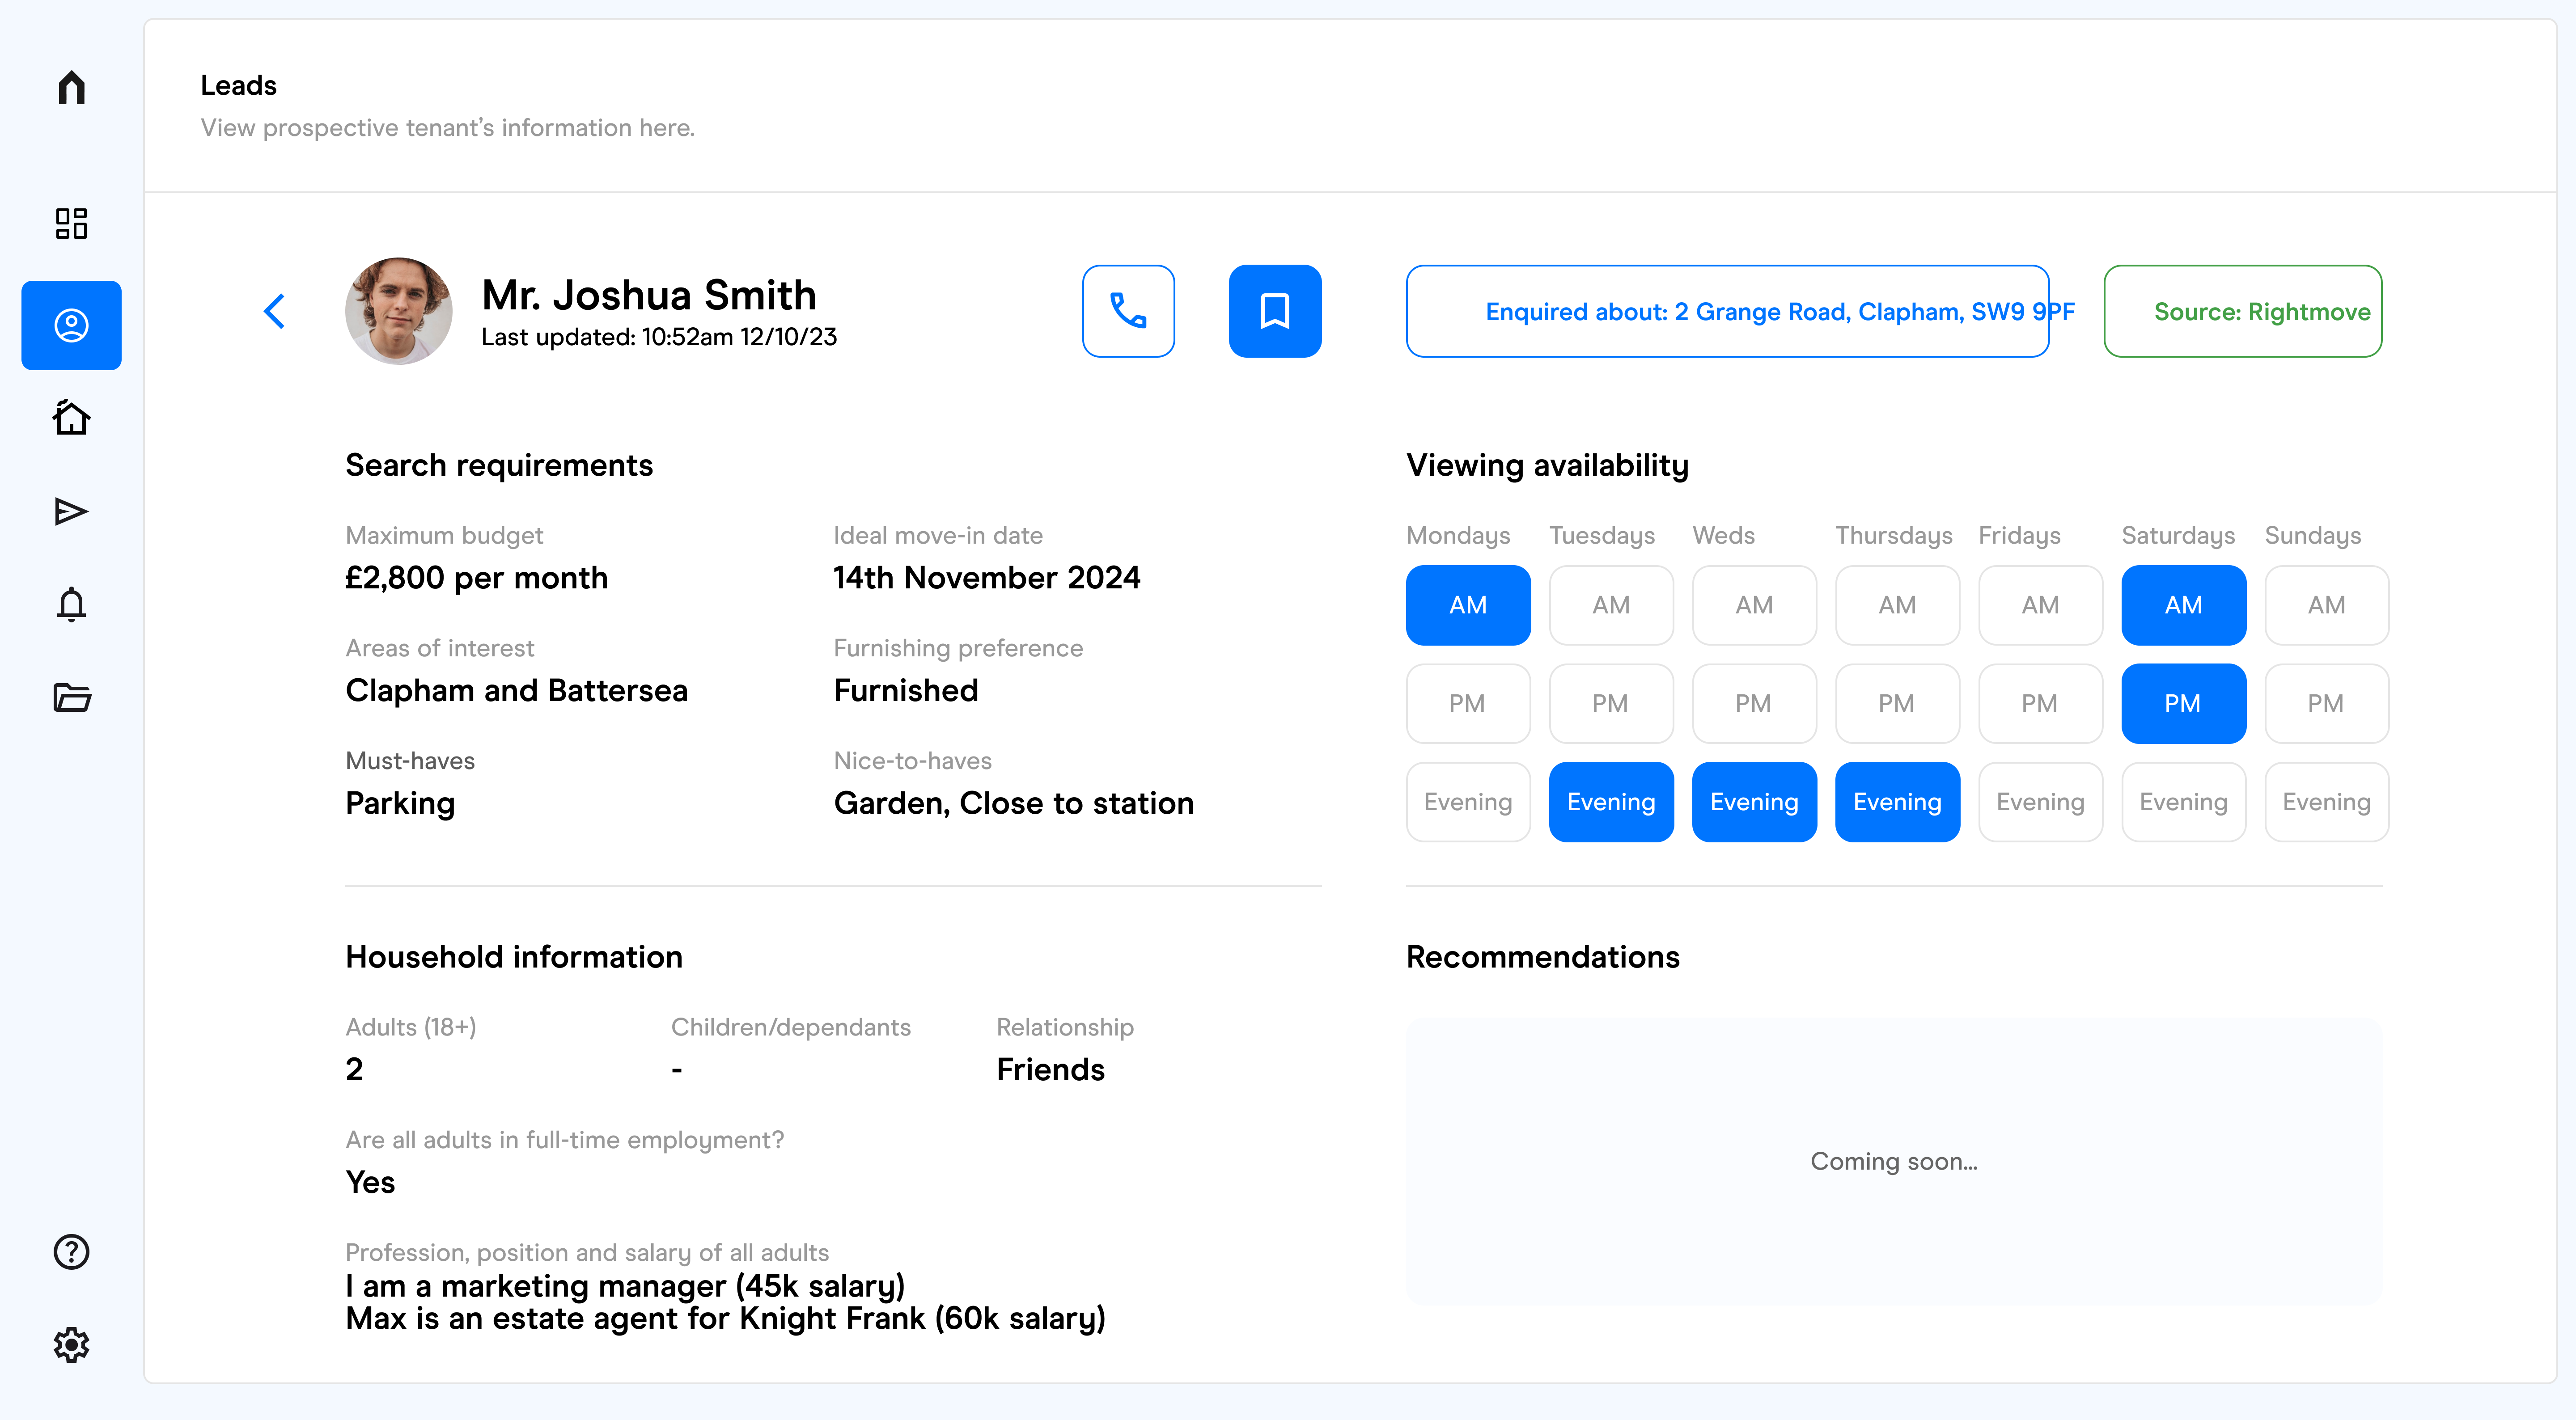Open the settings gear icon

pos(71,1345)
